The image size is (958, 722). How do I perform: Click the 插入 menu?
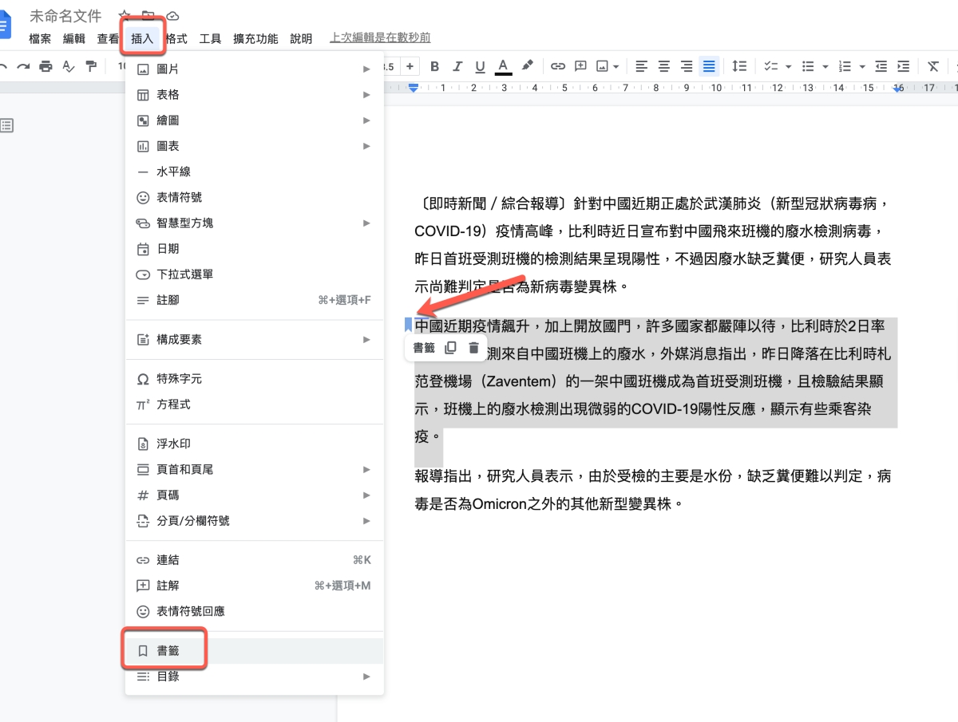(142, 38)
